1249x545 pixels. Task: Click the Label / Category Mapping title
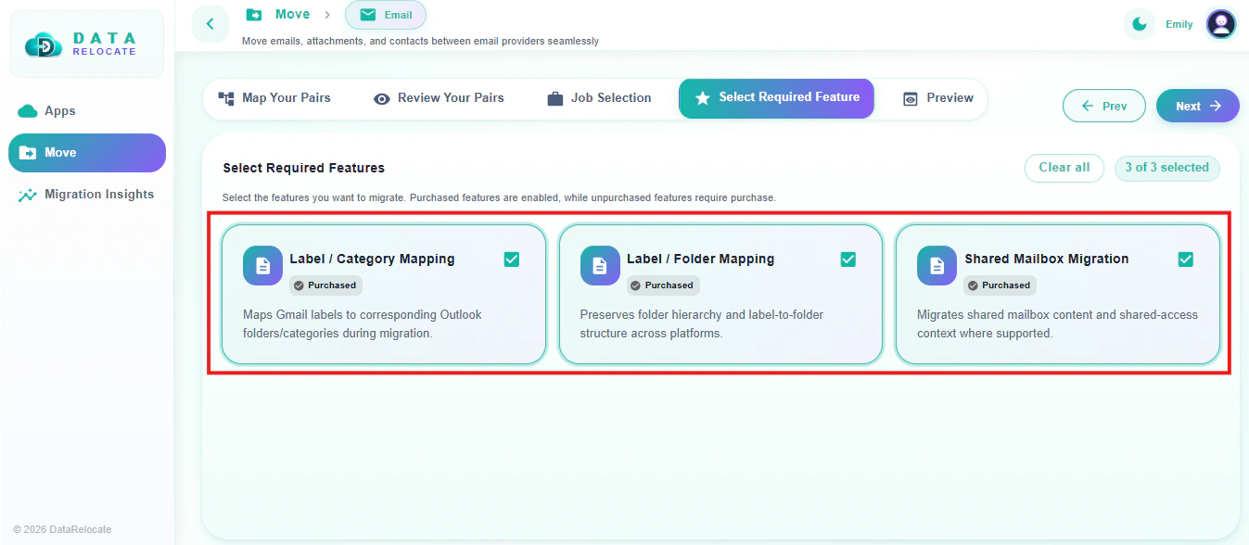(x=372, y=260)
